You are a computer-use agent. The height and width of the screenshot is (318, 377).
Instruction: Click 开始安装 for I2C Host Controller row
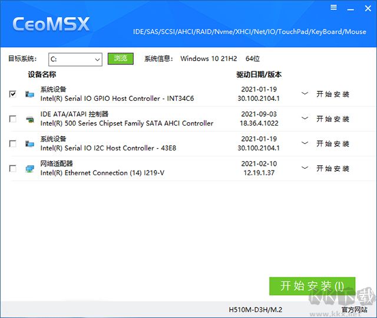tap(332, 144)
